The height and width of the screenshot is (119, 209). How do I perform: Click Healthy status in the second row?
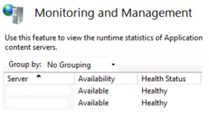(x=154, y=103)
